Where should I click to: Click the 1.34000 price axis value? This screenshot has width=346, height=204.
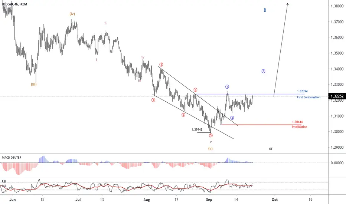click(337, 69)
